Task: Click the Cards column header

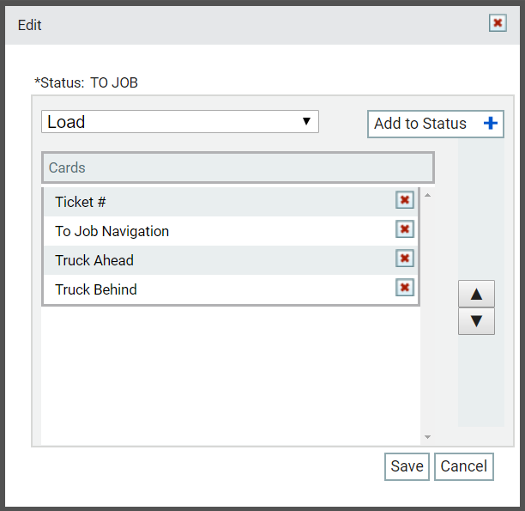Action: click(238, 167)
